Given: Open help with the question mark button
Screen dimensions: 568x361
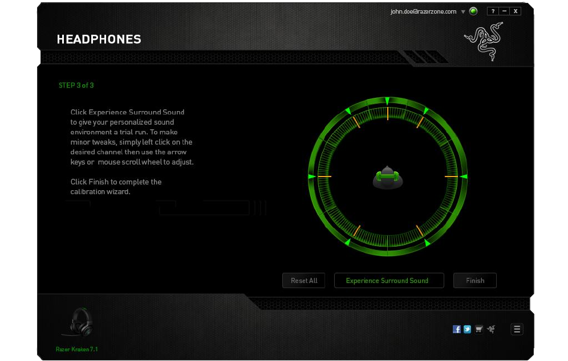Looking at the screenshot, I should tap(493, 11).
